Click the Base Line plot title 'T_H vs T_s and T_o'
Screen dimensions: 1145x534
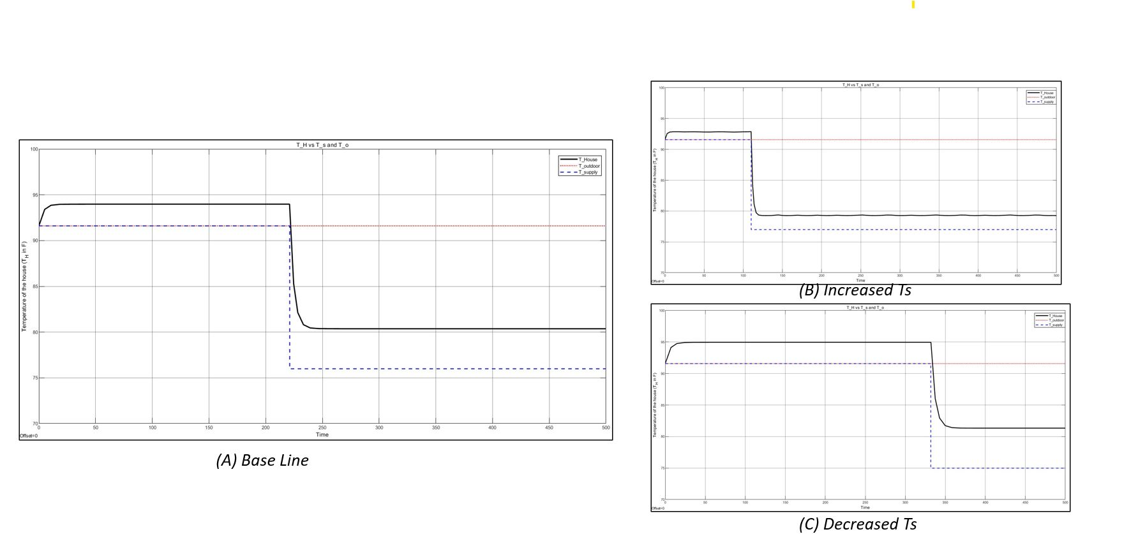[x=322, y=145]
